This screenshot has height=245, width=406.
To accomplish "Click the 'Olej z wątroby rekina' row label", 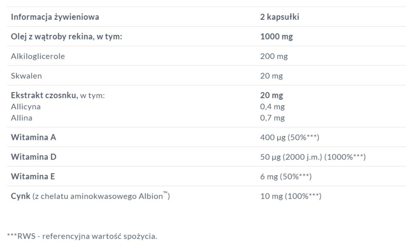I will pos(67,37).
